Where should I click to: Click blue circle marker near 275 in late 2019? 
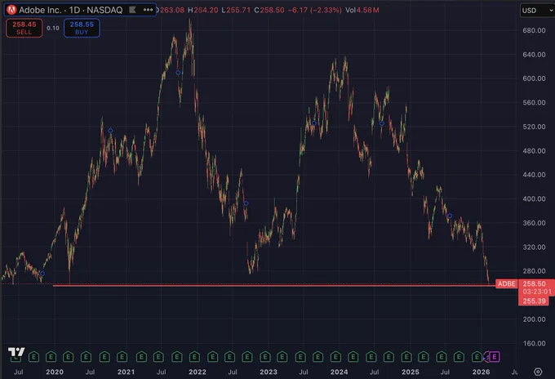[42, 274]
